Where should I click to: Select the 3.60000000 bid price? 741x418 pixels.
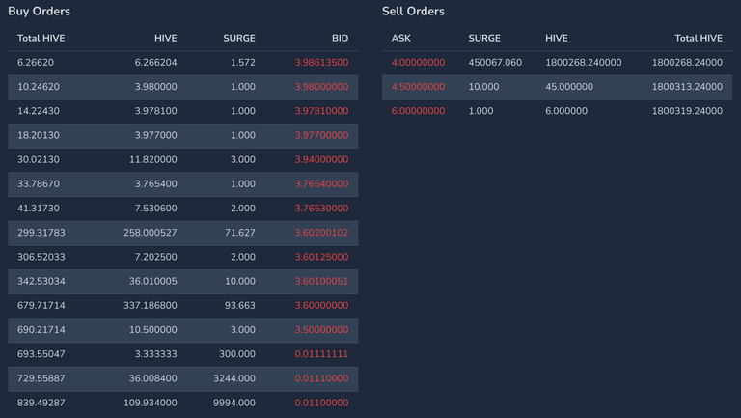coord(321,305)
